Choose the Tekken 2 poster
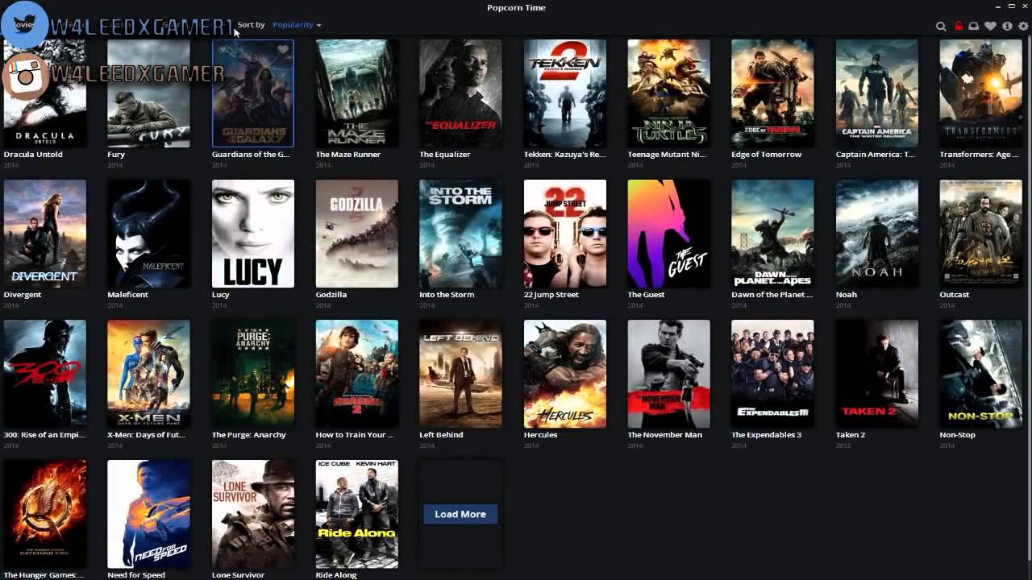The height and width of the screenshot is (580, 1032). pos(565,93)
